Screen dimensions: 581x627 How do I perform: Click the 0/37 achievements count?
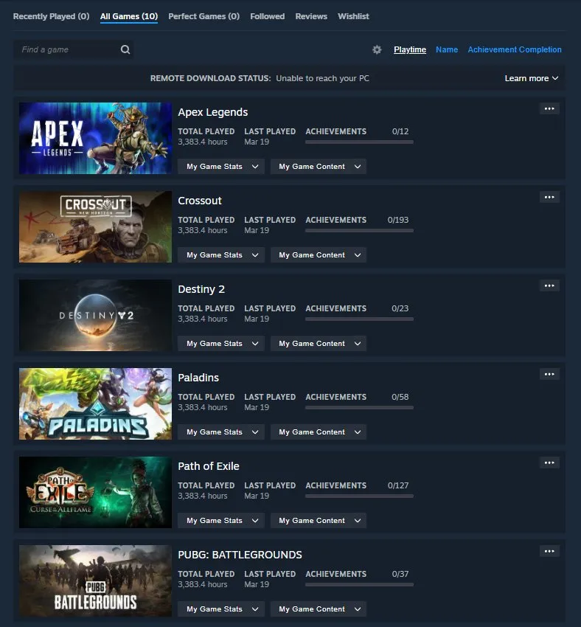tap(400, 574)
